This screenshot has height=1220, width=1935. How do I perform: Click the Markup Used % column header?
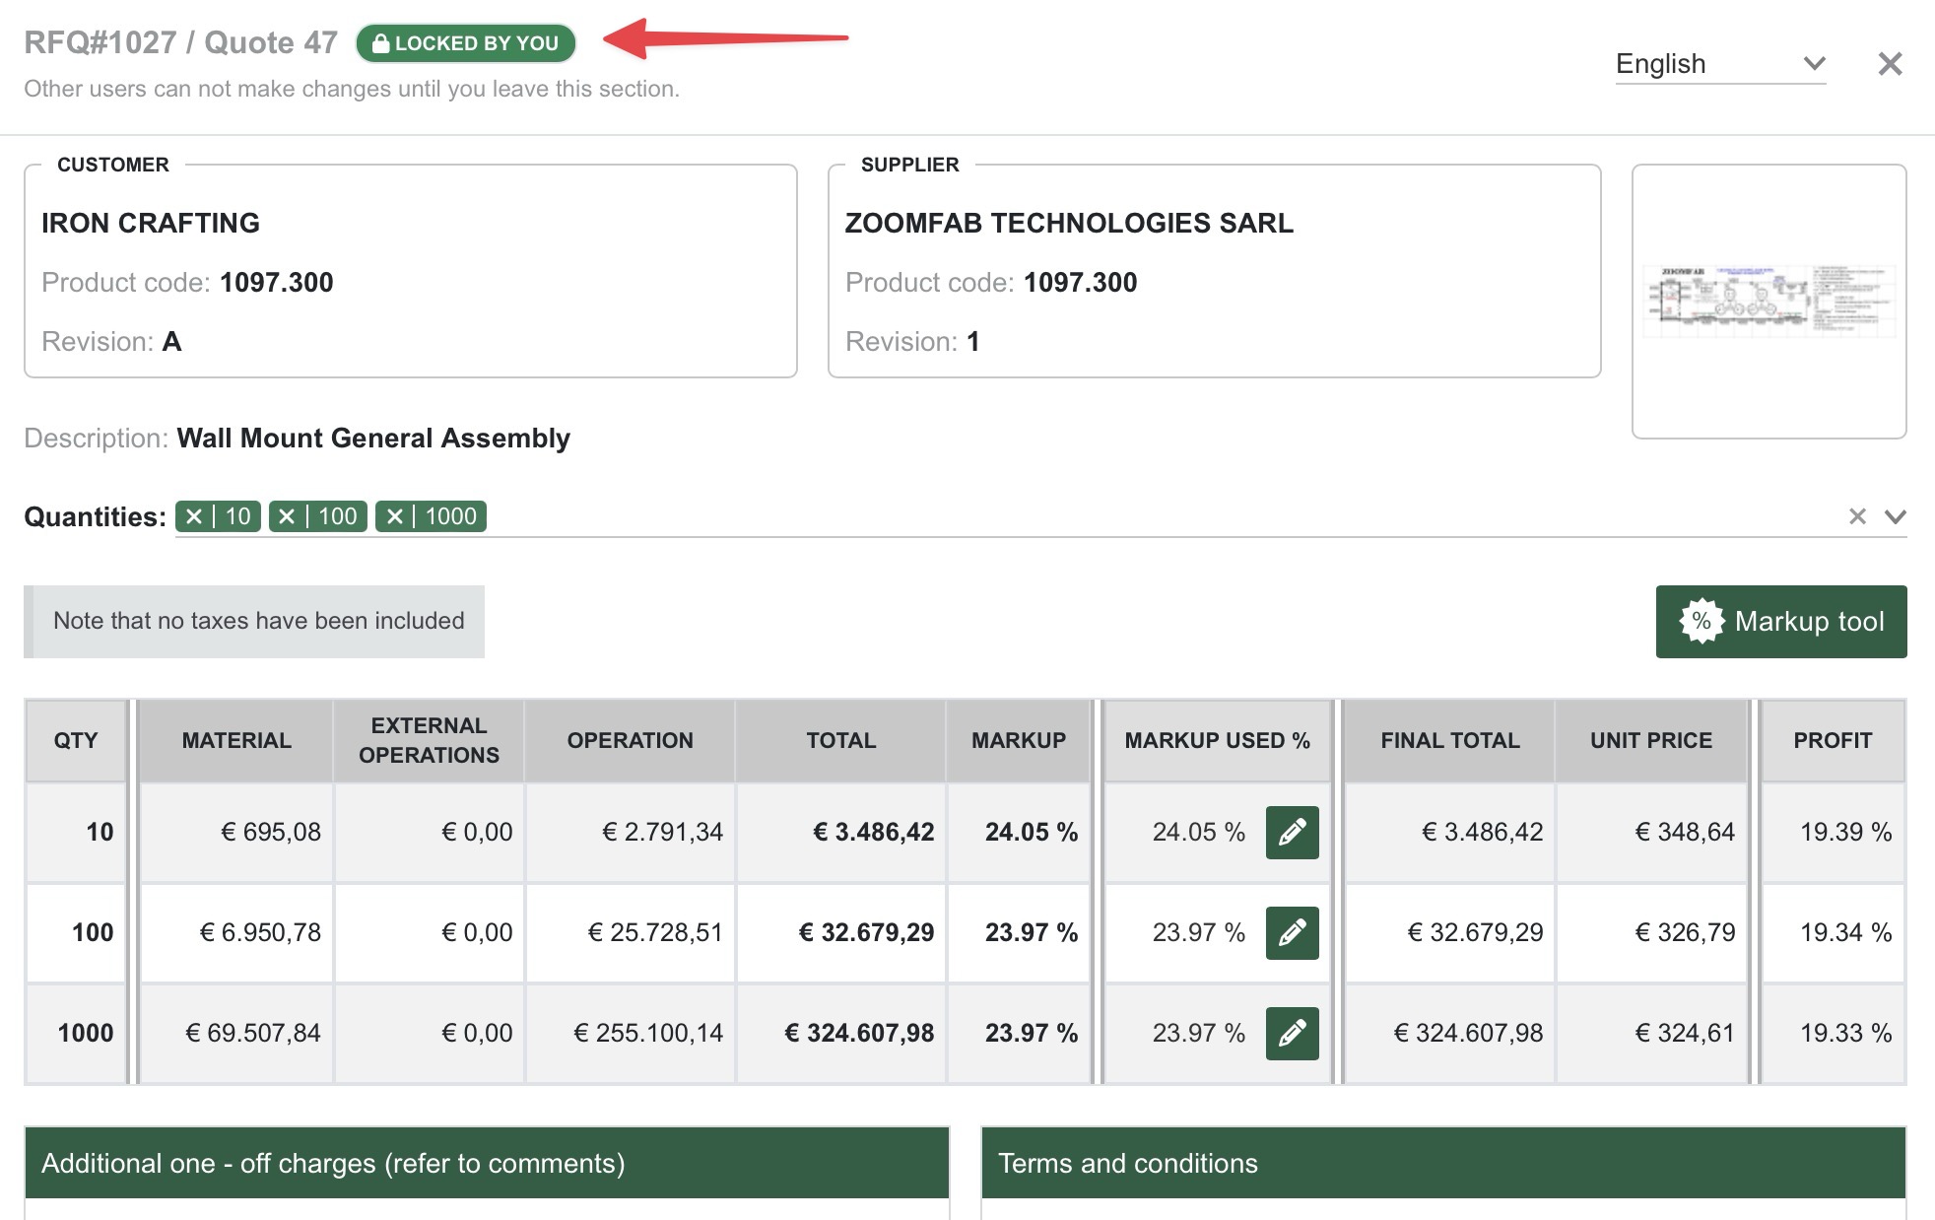1217,740
